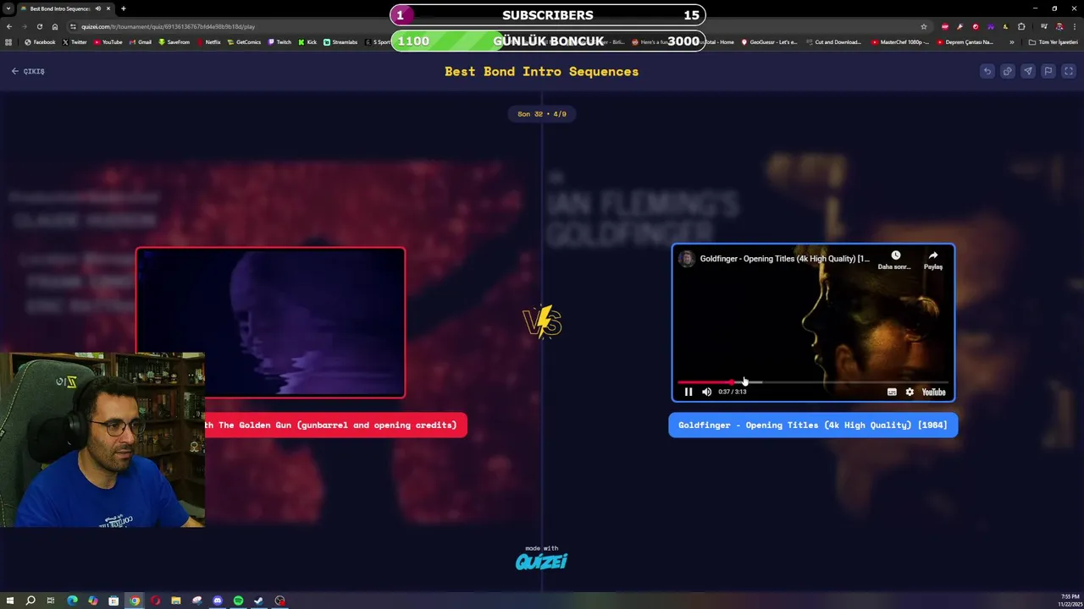Viewport: 1084px width, 609px height.
Task: Open video on YouTube via logo
Action: click(933, 392)
